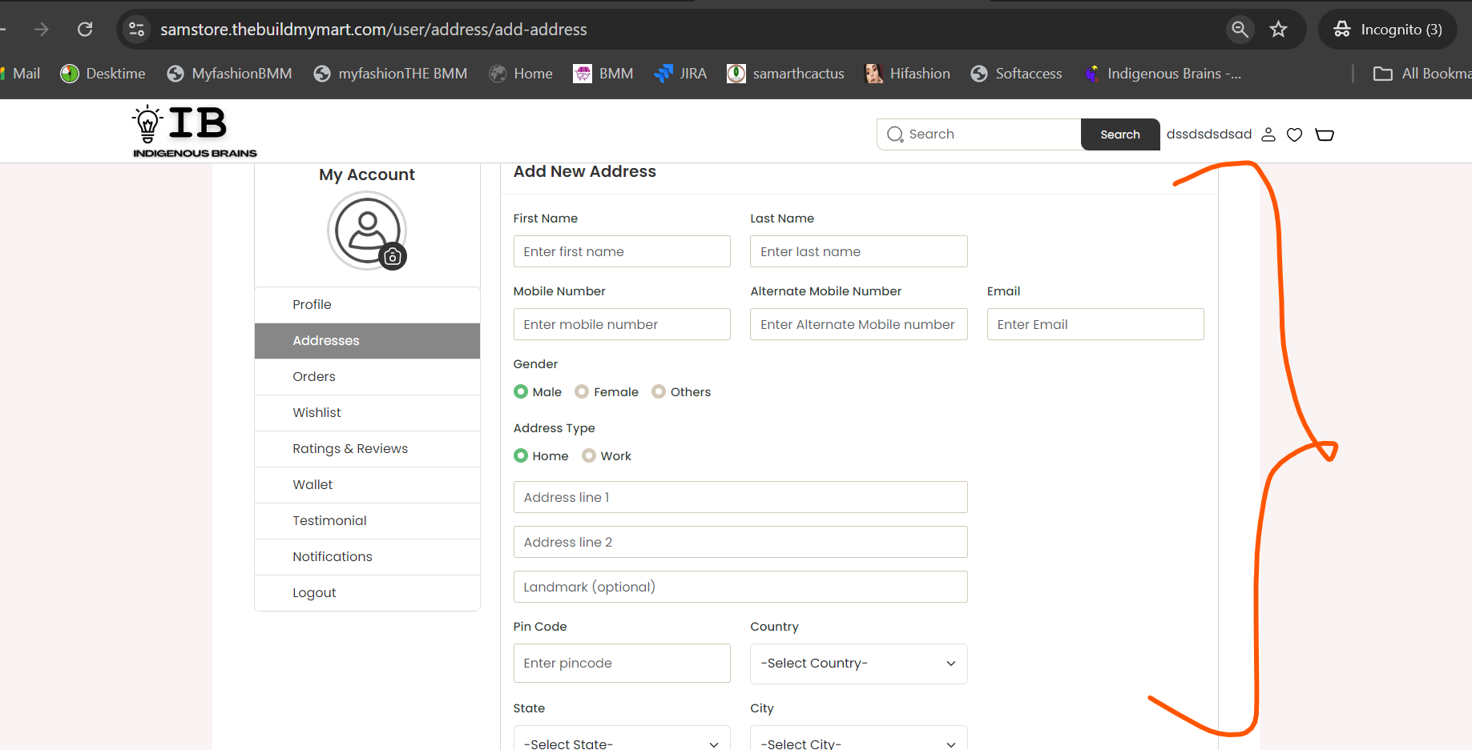1472x750 pixels.
Task: Click the user account icon in header
Action: [x=1268, y=134]
